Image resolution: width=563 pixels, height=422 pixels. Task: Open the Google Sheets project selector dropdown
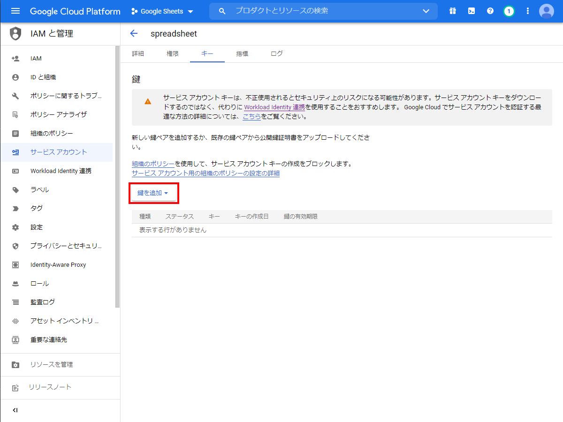(162, 11)
